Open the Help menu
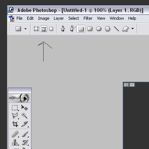This screenshot has width=149, height=149. (132, 18)
